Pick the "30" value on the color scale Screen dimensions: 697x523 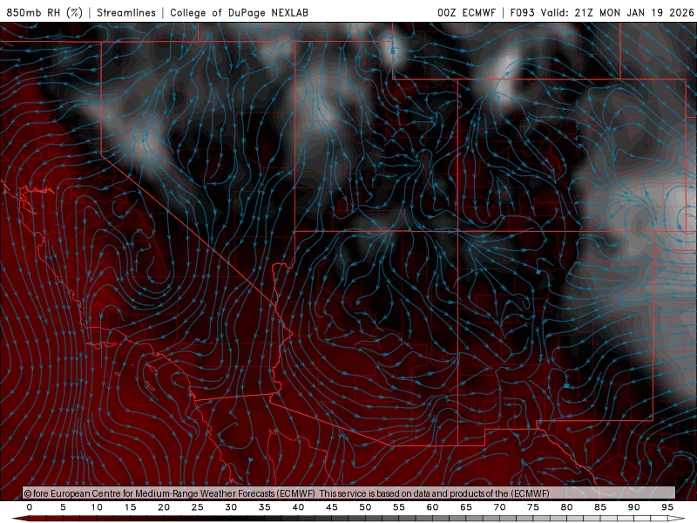[231, 507]
